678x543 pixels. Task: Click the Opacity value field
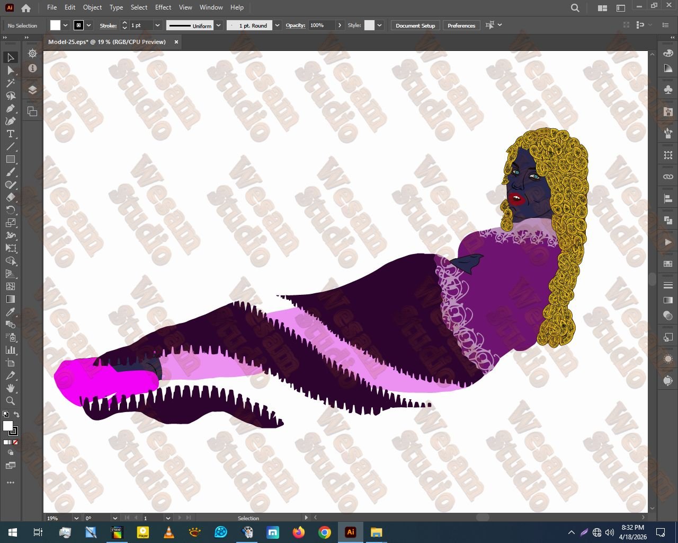point(322,25)
